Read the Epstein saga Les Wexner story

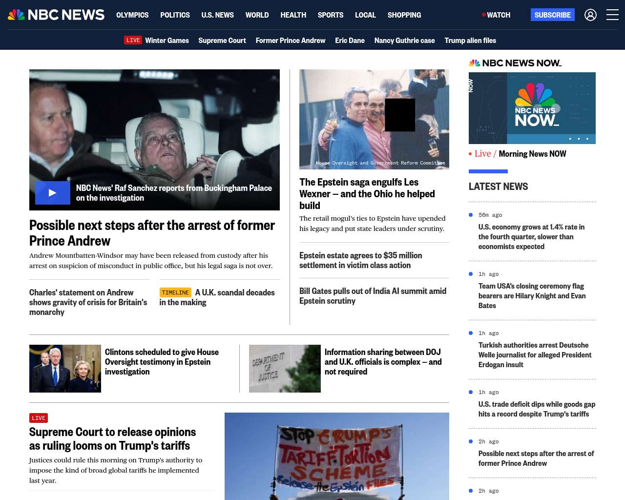pyautogui.click(x=367, y=194)
